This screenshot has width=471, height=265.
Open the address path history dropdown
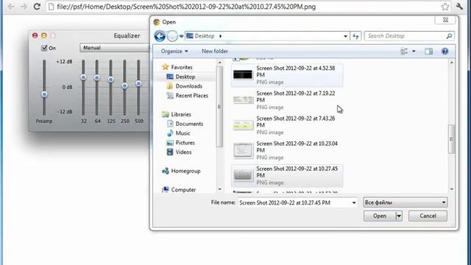345,36
